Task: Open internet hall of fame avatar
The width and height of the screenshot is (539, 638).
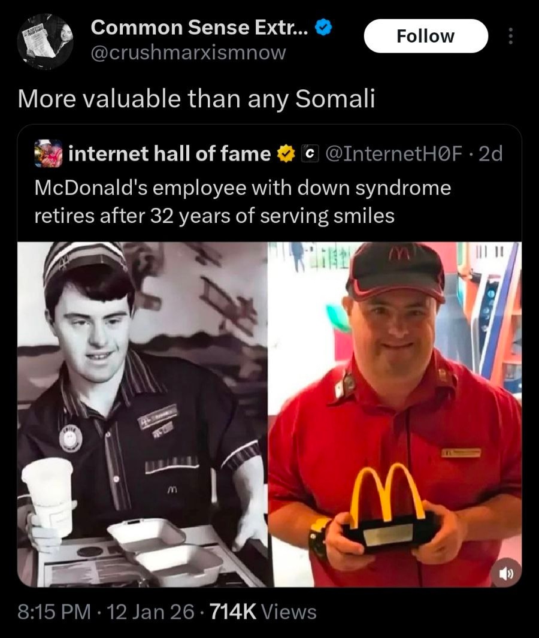Action: [x=49, y=154]
